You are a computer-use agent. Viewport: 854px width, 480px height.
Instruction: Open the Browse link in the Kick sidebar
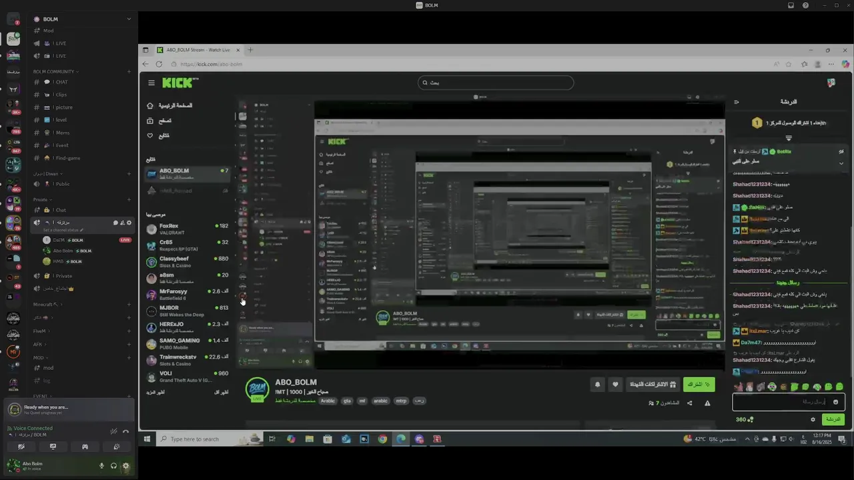pos(159,121)
